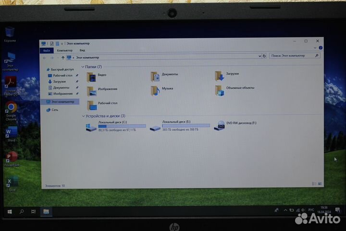Click the Explorer help question mark icon

pos(321,48)
